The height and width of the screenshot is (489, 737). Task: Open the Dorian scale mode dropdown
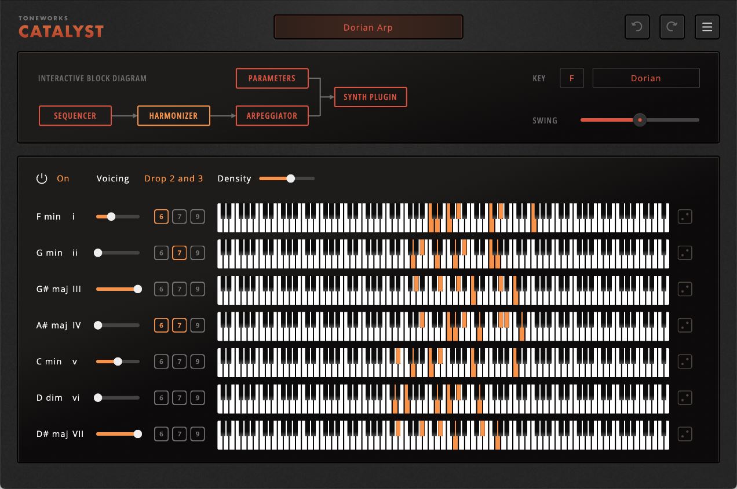click(646, 78)
